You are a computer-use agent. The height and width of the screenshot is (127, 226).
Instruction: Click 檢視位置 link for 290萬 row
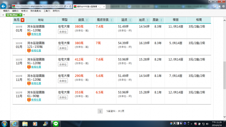pyautogui.click(x=36, y=83)
